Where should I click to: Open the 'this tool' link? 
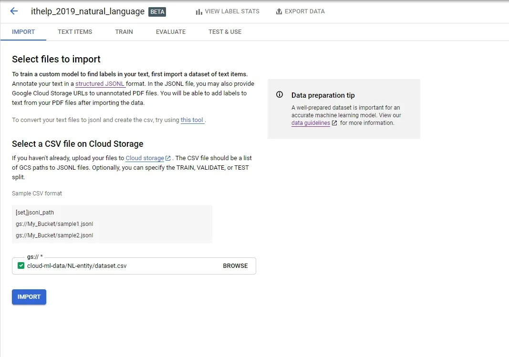tap(192, 120)
